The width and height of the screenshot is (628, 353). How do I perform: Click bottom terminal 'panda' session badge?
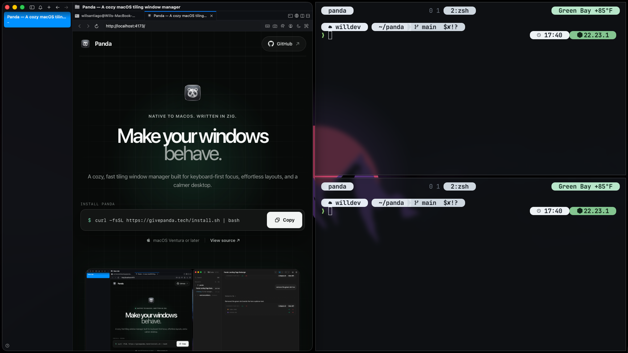pos(337,187)
